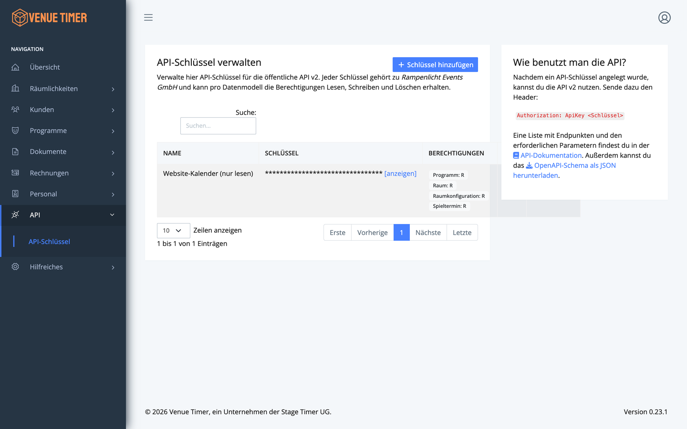Toggle the hamburger sidebar menu
The width and height of the screenshot is (687, 429).
[x=148, y=18]
